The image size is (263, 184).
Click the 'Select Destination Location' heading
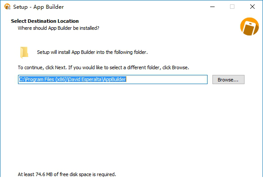coord(45,21)
